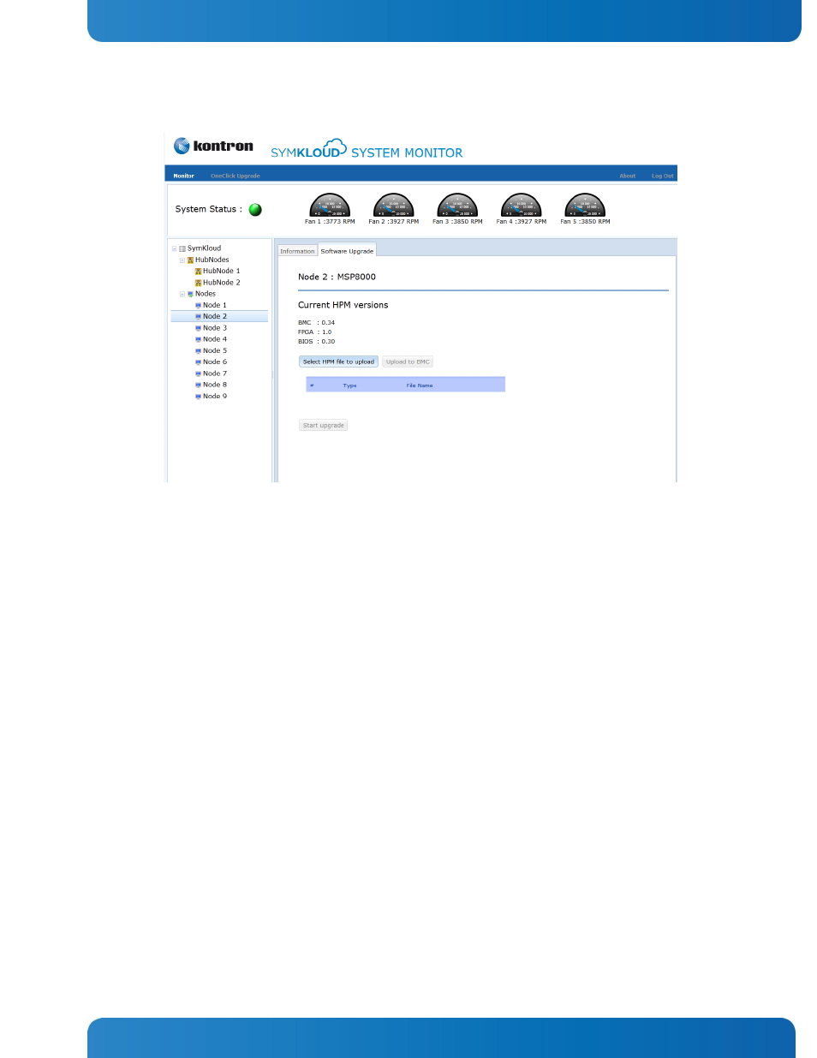Click the HubNode 1 icon
This screenshot has width=817, height=1058.
coord(198,272)
